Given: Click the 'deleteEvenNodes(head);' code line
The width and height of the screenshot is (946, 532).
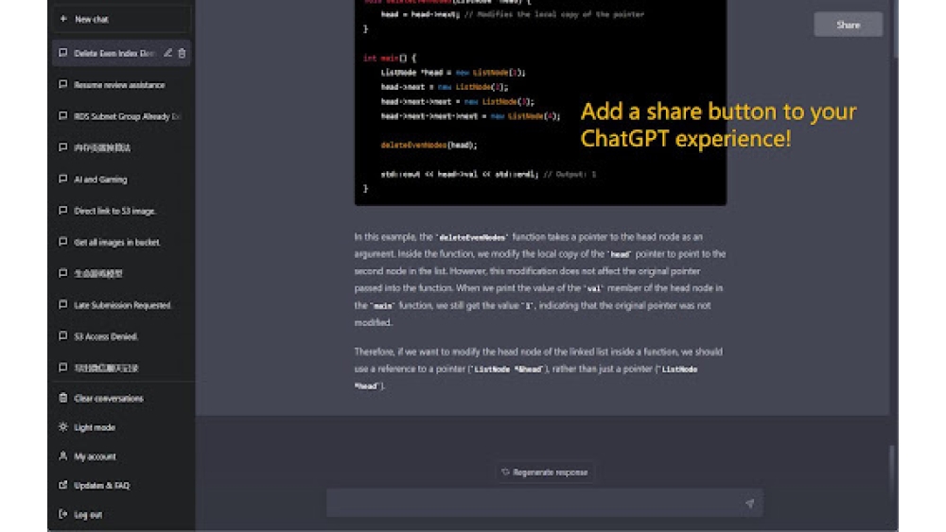Looking at the screenshot, I should pyautogui.click(x=429, y=146).
